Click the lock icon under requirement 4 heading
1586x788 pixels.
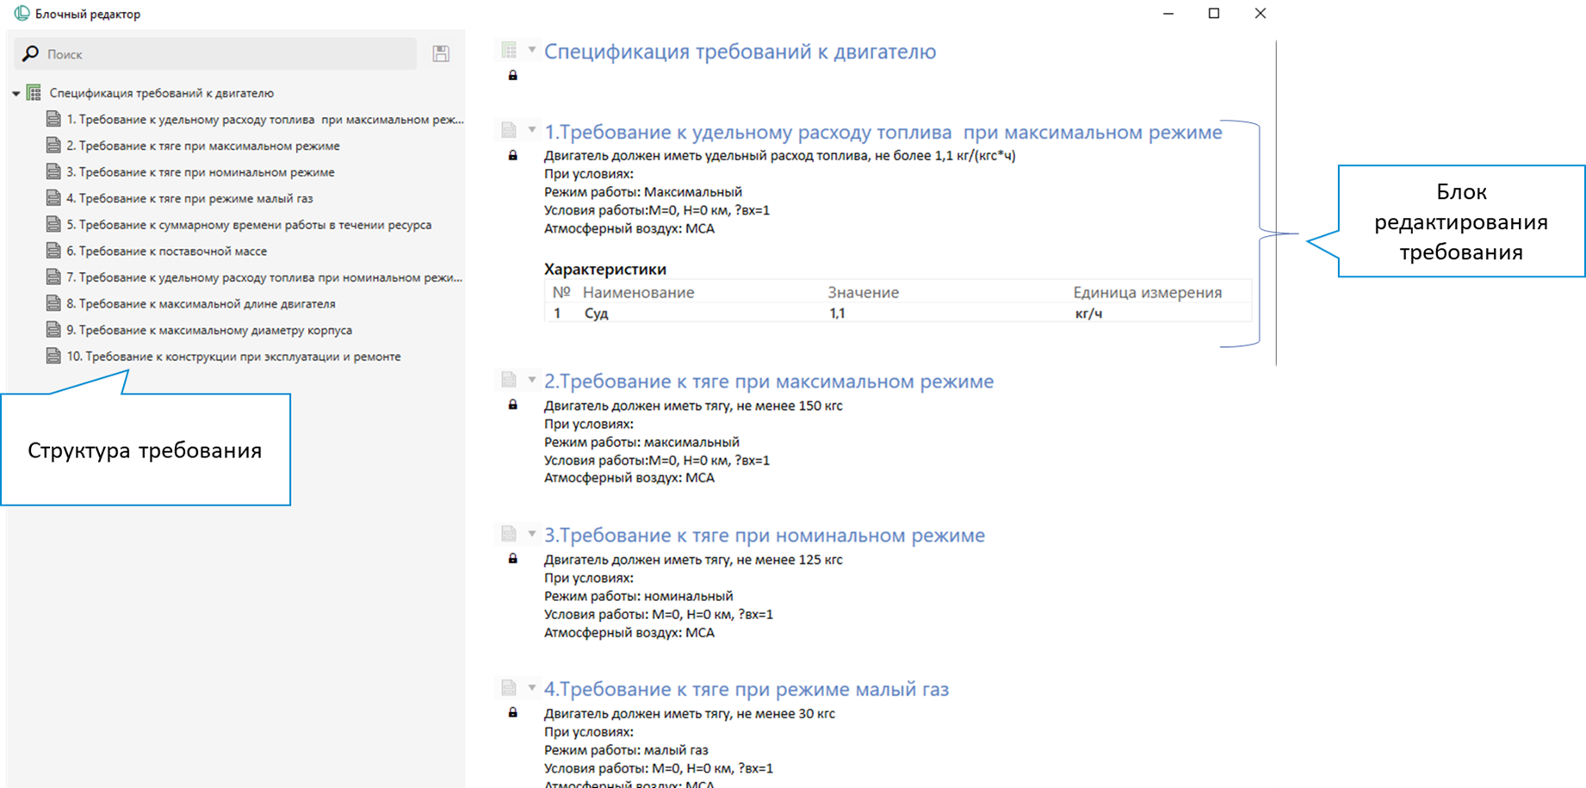click(x=513, y=713)
